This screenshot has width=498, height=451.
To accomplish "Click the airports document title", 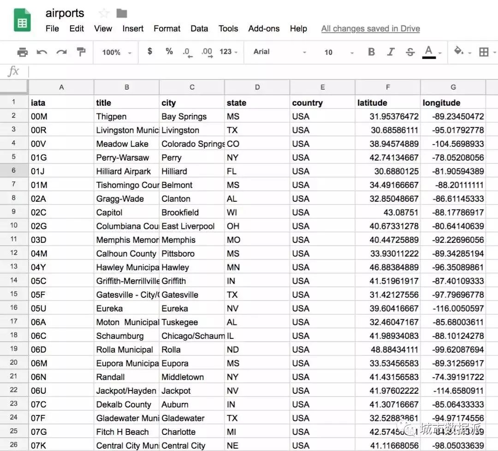I will 65,13.
